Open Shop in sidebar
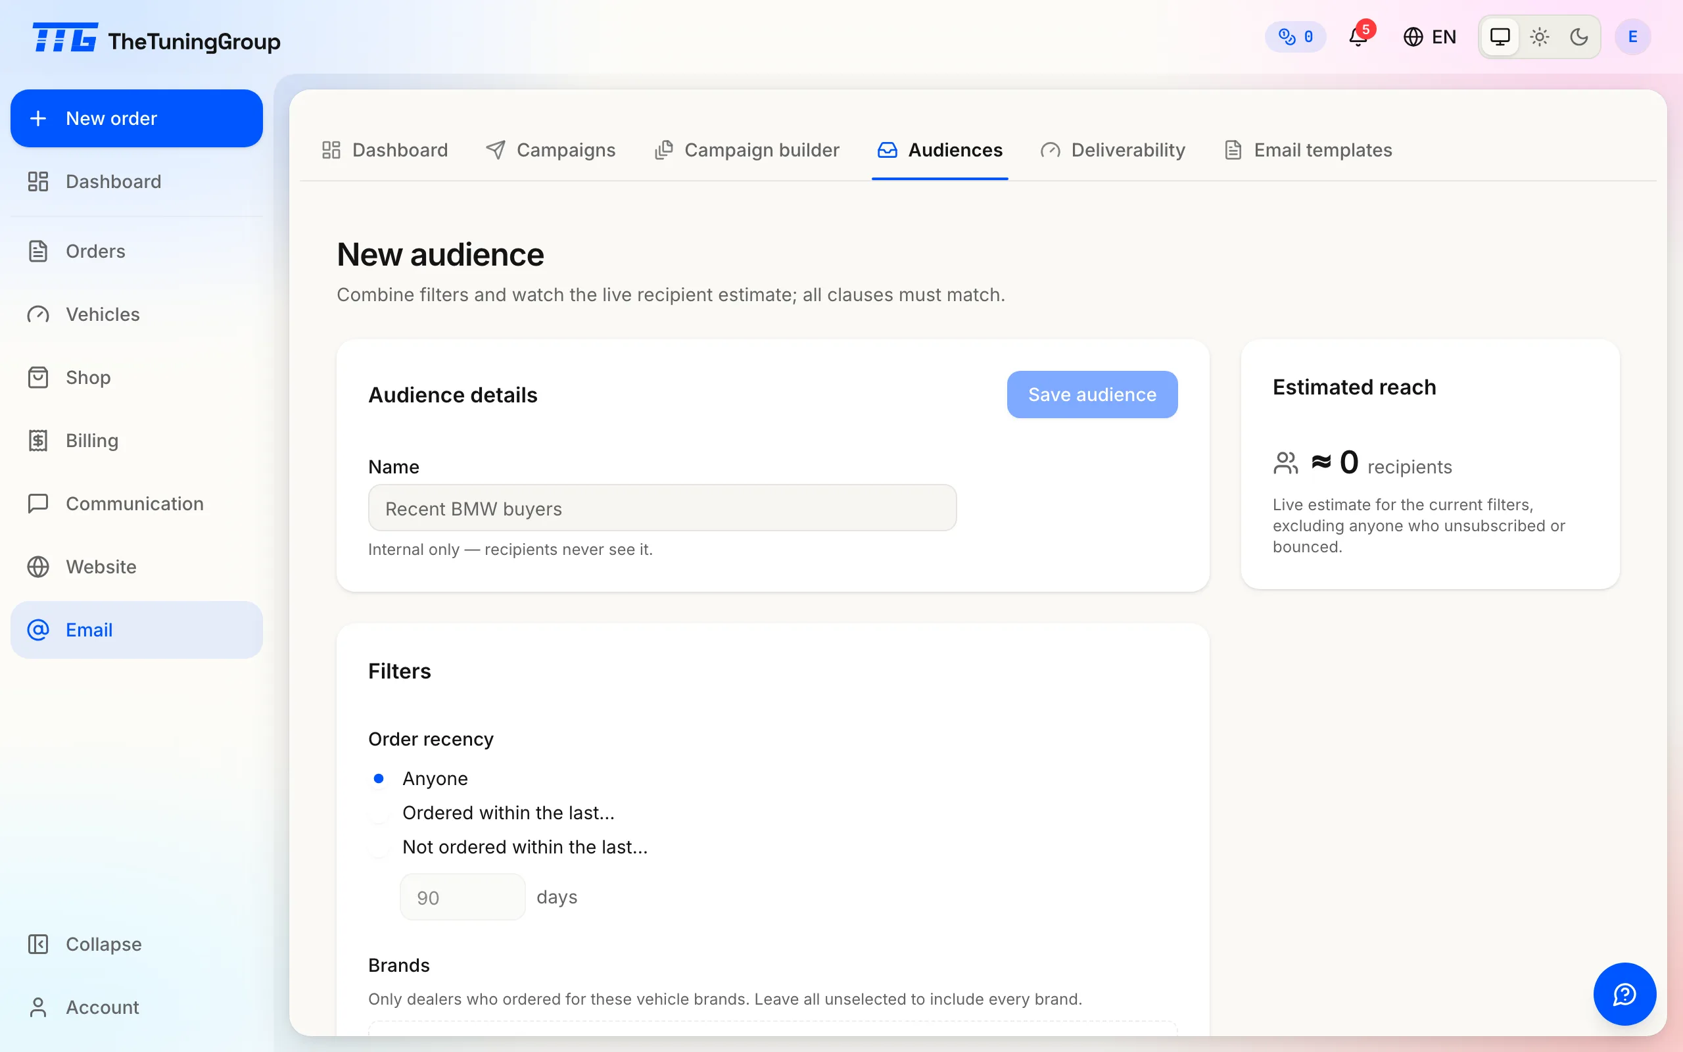Screen dimensions: 1683x1052 [x=136, y=377]
